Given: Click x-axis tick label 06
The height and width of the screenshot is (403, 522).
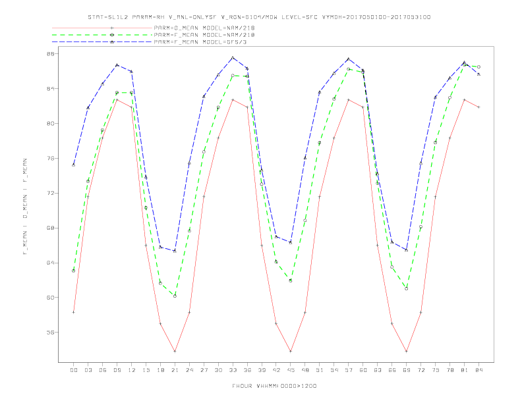Looking at the screenshot, I should 103,370.
